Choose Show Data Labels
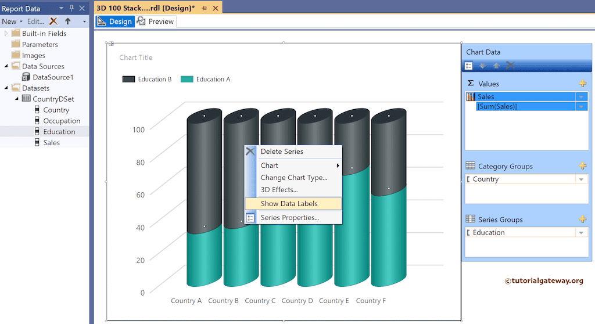Screen dimensions: 595x324 pos(293,203)
